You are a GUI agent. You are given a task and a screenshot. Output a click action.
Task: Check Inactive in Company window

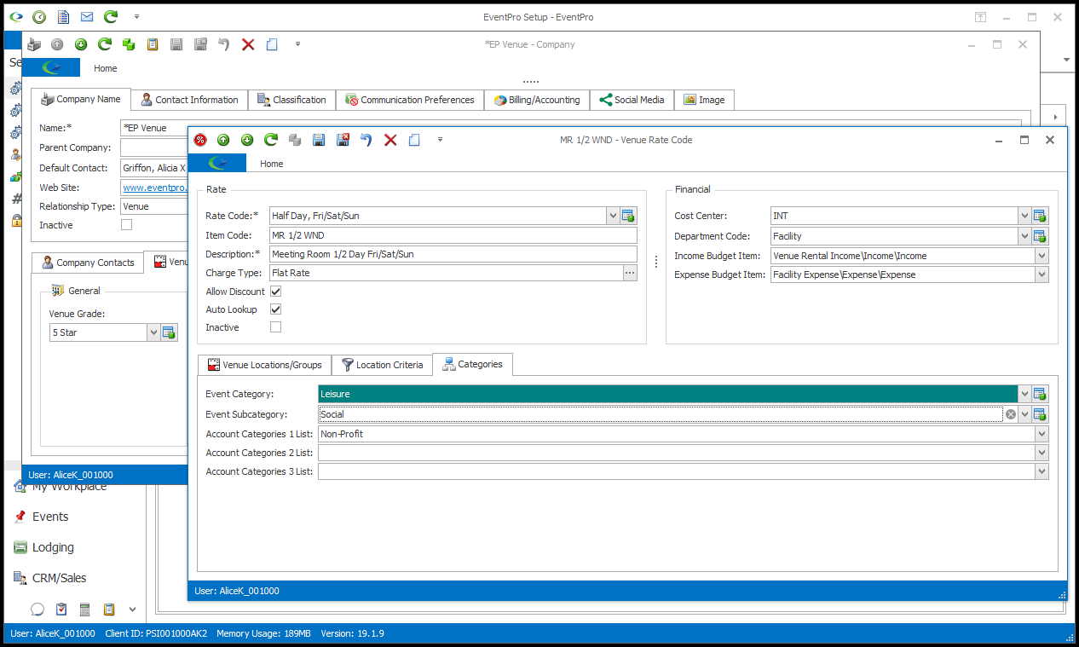(x=126, y=225)
